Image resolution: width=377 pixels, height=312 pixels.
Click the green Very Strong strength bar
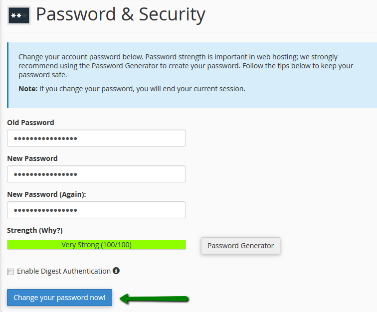[x=96, y=245]
